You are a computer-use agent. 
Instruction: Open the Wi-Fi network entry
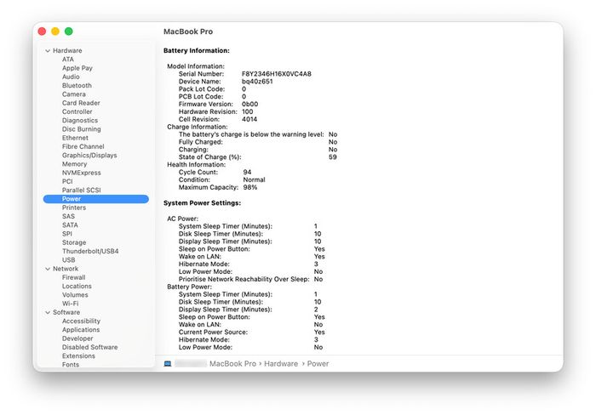(71, 304)
